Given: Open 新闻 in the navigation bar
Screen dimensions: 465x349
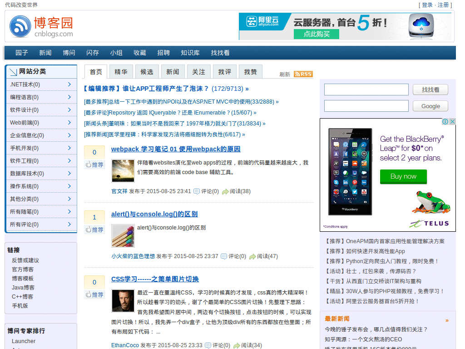Looking at the screenshot, I should click(45, 53).
